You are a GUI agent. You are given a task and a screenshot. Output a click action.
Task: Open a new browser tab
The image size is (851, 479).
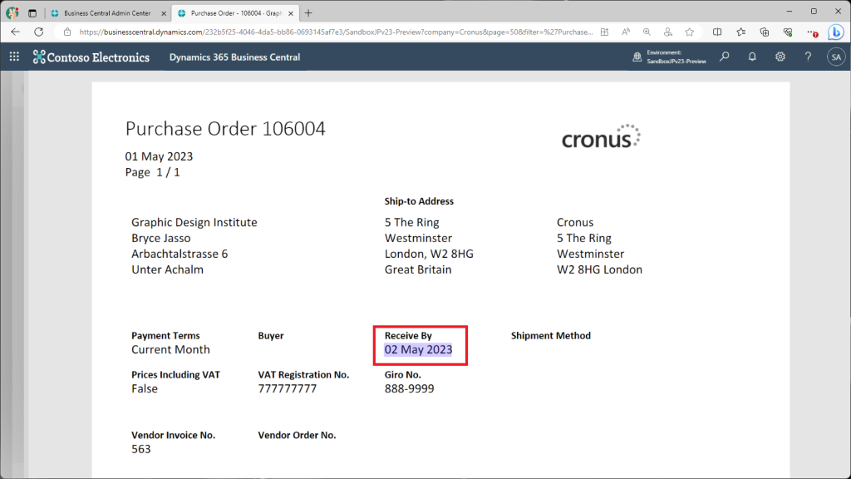308,13
